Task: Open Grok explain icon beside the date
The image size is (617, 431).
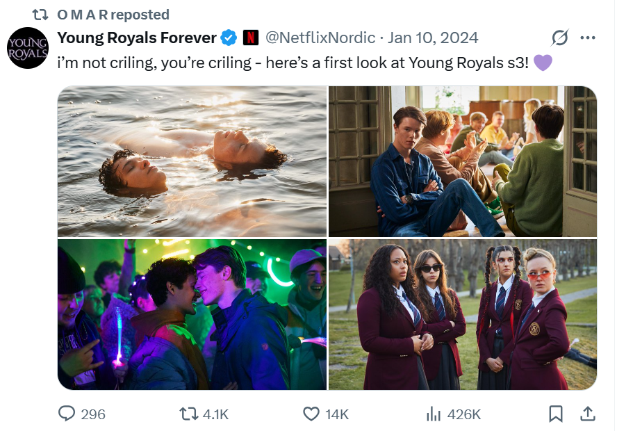Action: 558,38
